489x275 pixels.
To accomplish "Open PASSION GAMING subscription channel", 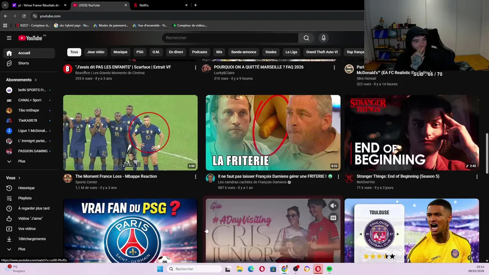I will [x=29, y=151].
